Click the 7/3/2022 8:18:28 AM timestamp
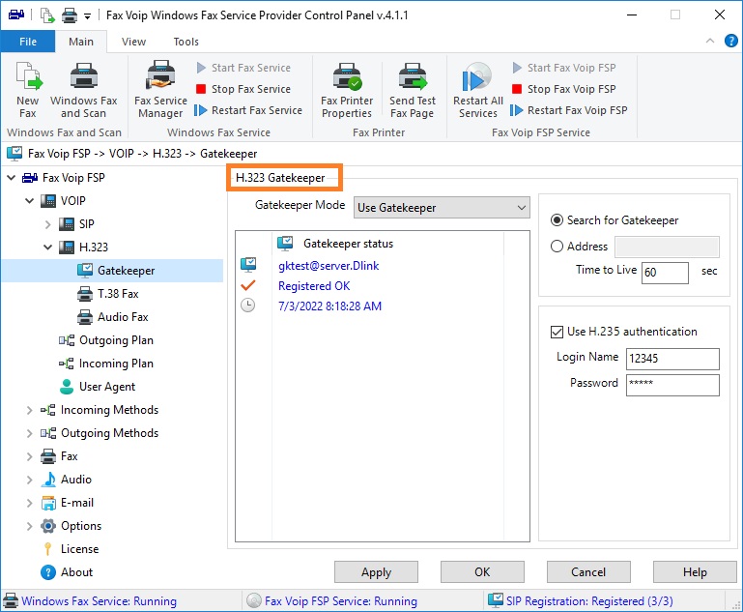 (329, 306)
